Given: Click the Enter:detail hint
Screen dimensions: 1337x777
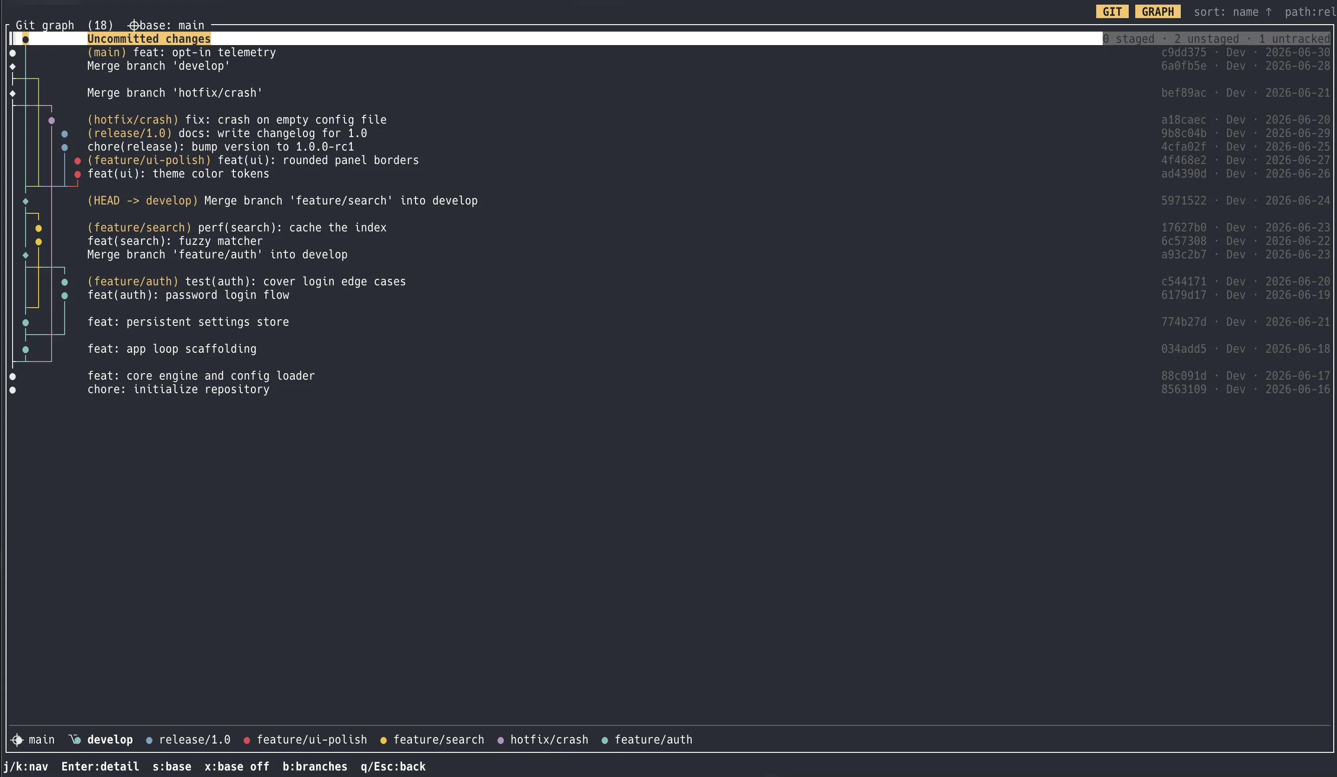Looking at the screenshot, I should coord(100,767).
